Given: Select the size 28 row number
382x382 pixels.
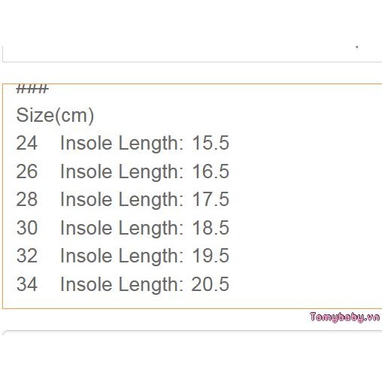Looking at the screenshot, I should coord(27,199).
